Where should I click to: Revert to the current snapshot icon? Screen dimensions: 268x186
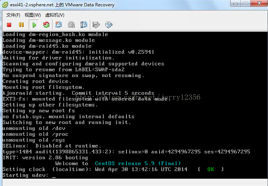point(71,25)
